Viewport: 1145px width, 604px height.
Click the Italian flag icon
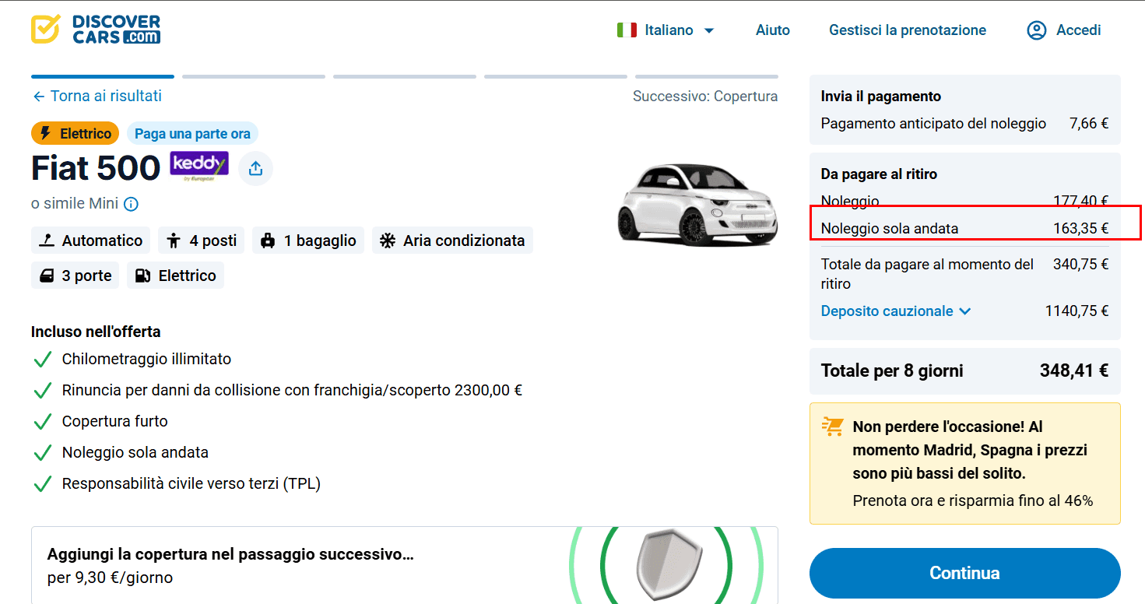tap(627, 30)
